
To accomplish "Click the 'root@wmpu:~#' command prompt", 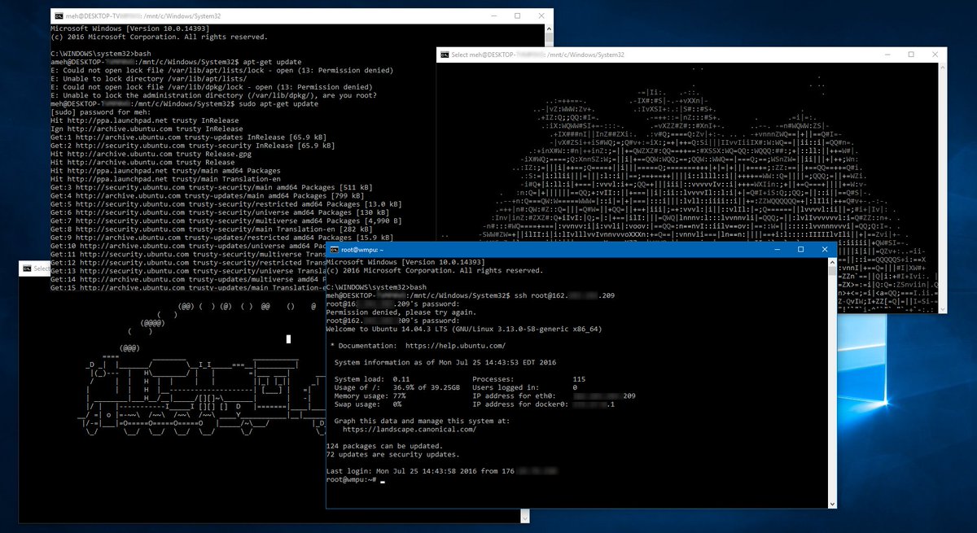I will (x=351, y=481).
